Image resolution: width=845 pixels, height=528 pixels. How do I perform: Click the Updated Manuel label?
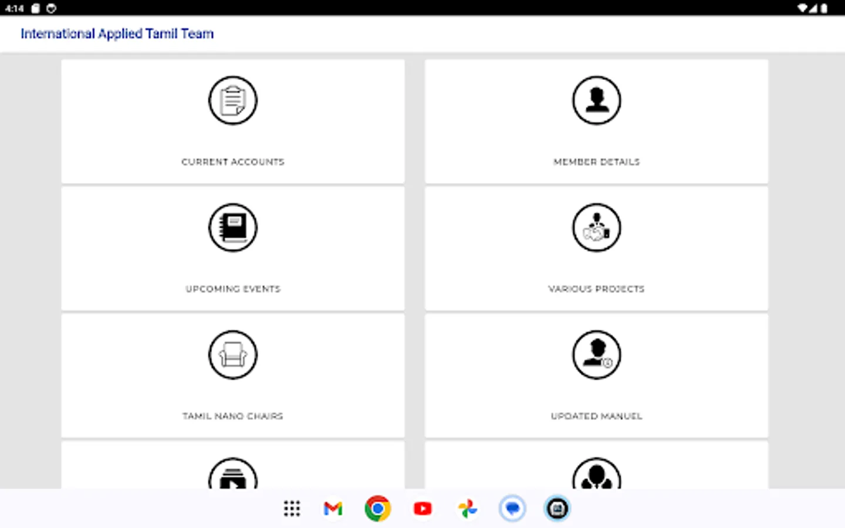[597, 417]
